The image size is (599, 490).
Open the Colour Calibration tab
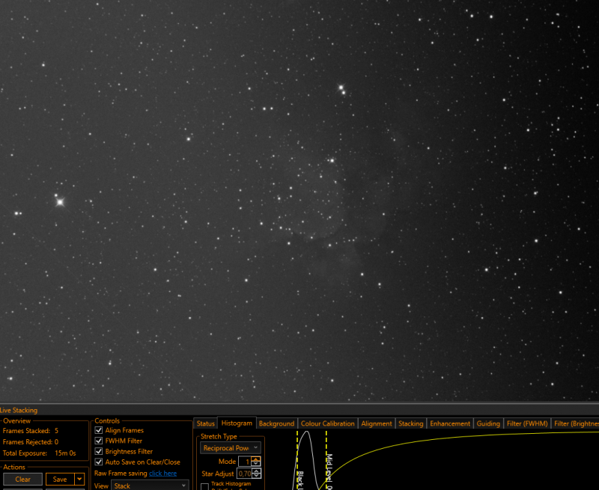tap(327, 423)
